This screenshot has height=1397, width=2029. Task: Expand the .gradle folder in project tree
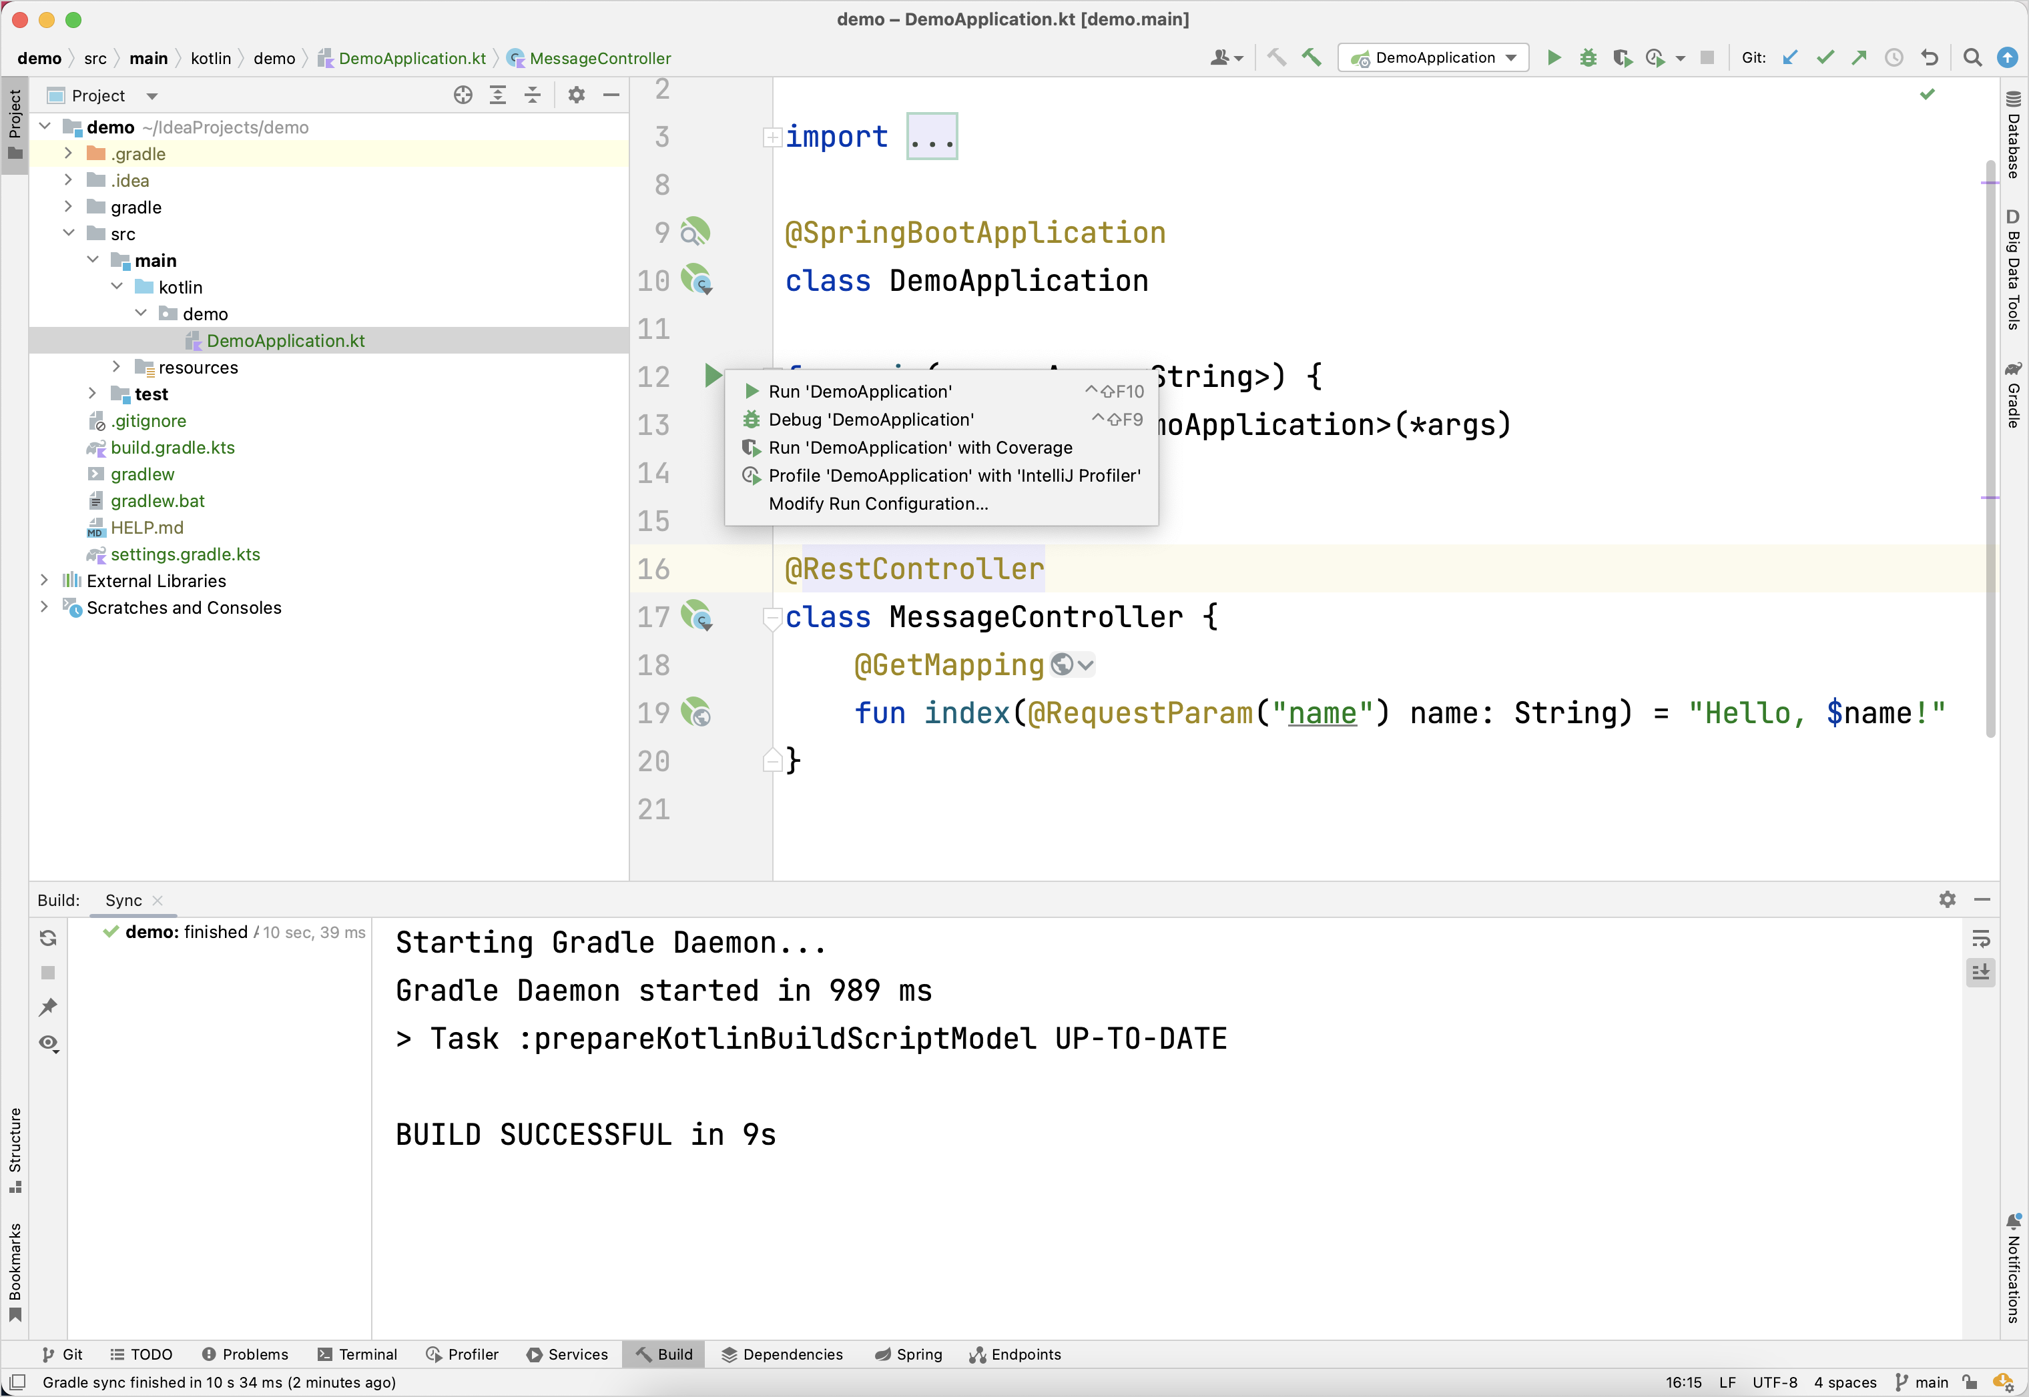click(69, 154)
